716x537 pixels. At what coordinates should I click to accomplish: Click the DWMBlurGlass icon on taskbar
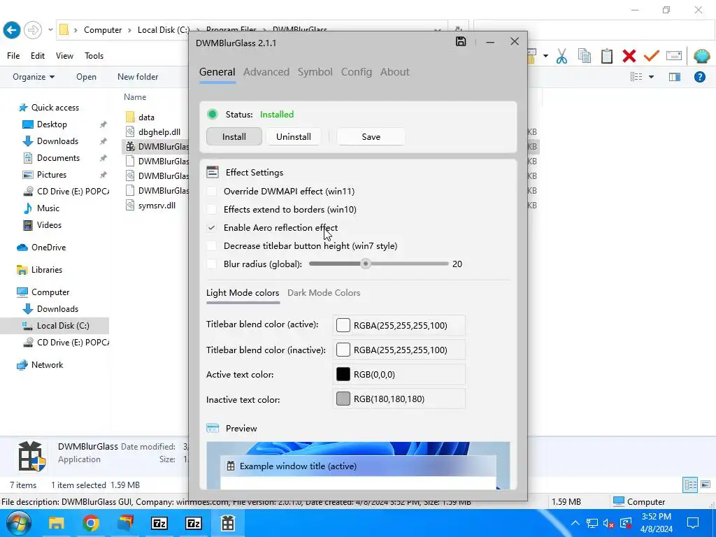tap(227, 523)
